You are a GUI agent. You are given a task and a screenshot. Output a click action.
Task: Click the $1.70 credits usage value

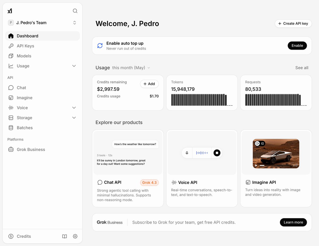pyautogui.click(x=154, y=96)
